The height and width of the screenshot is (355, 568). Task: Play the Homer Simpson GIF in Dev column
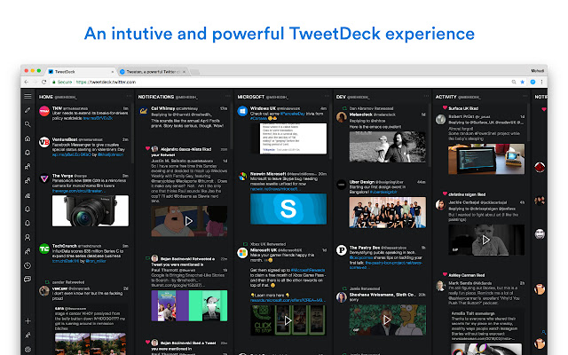coord(387,319)
